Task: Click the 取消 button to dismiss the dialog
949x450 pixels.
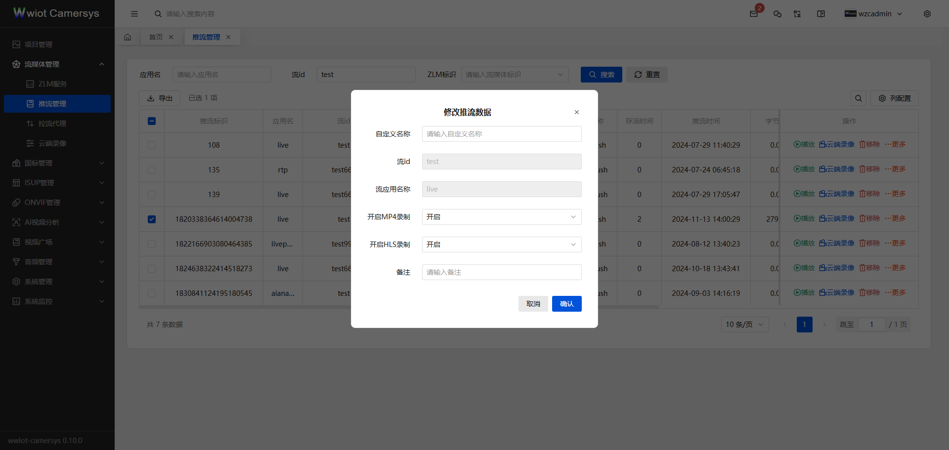Action: [533, 304]
